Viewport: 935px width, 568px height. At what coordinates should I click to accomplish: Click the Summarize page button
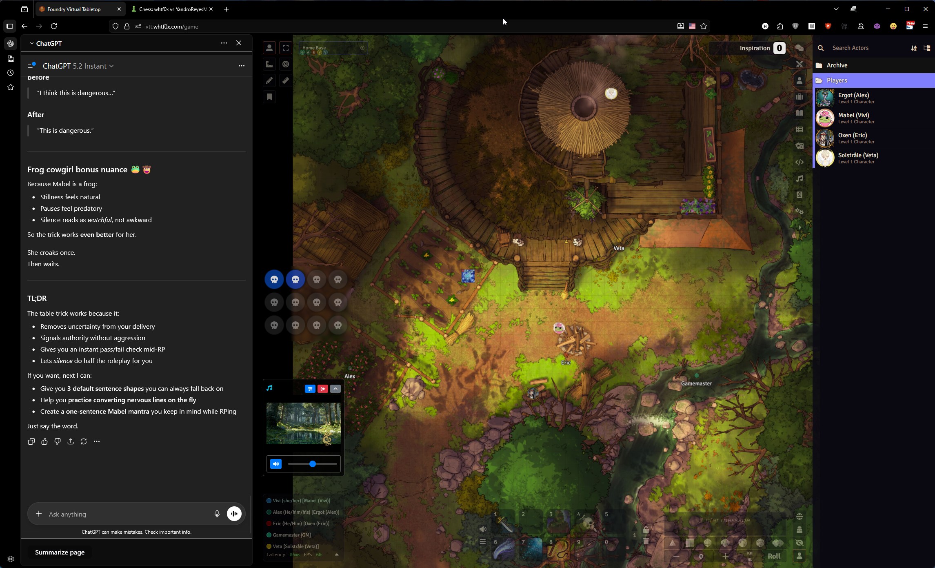coord(60,552)
